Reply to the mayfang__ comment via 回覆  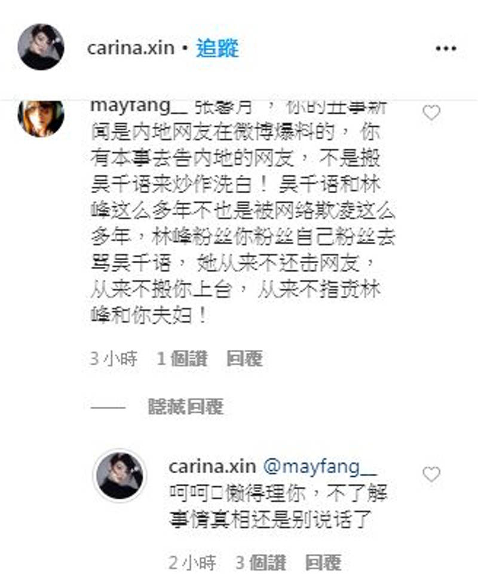(x=245, y=358)
